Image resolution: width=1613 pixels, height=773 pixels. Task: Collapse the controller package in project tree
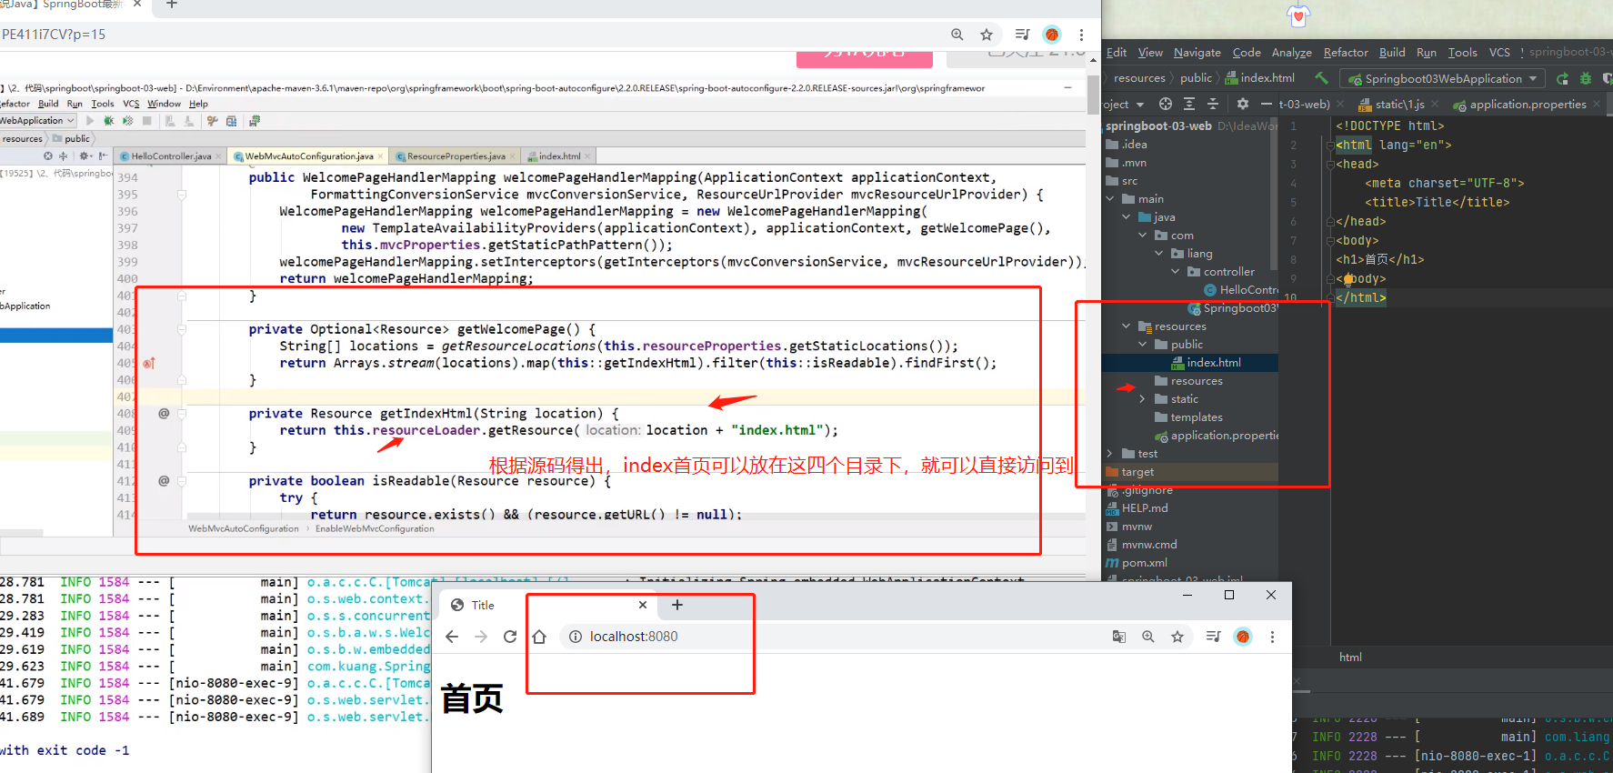coord(1176,272)
